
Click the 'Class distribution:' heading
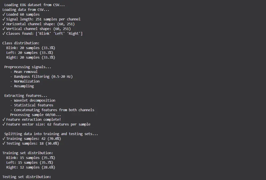coord(21,43)
